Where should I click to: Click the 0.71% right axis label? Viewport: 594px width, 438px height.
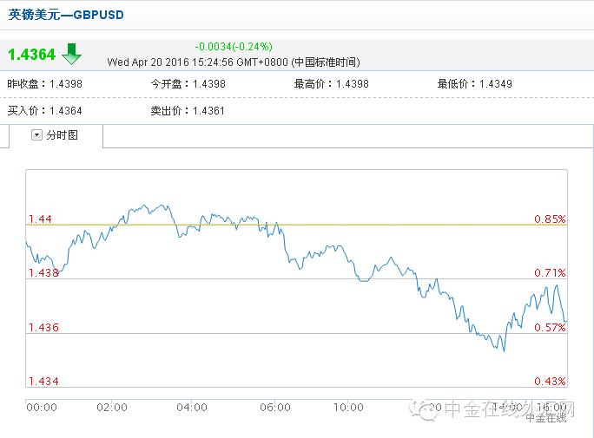point(550,272)
